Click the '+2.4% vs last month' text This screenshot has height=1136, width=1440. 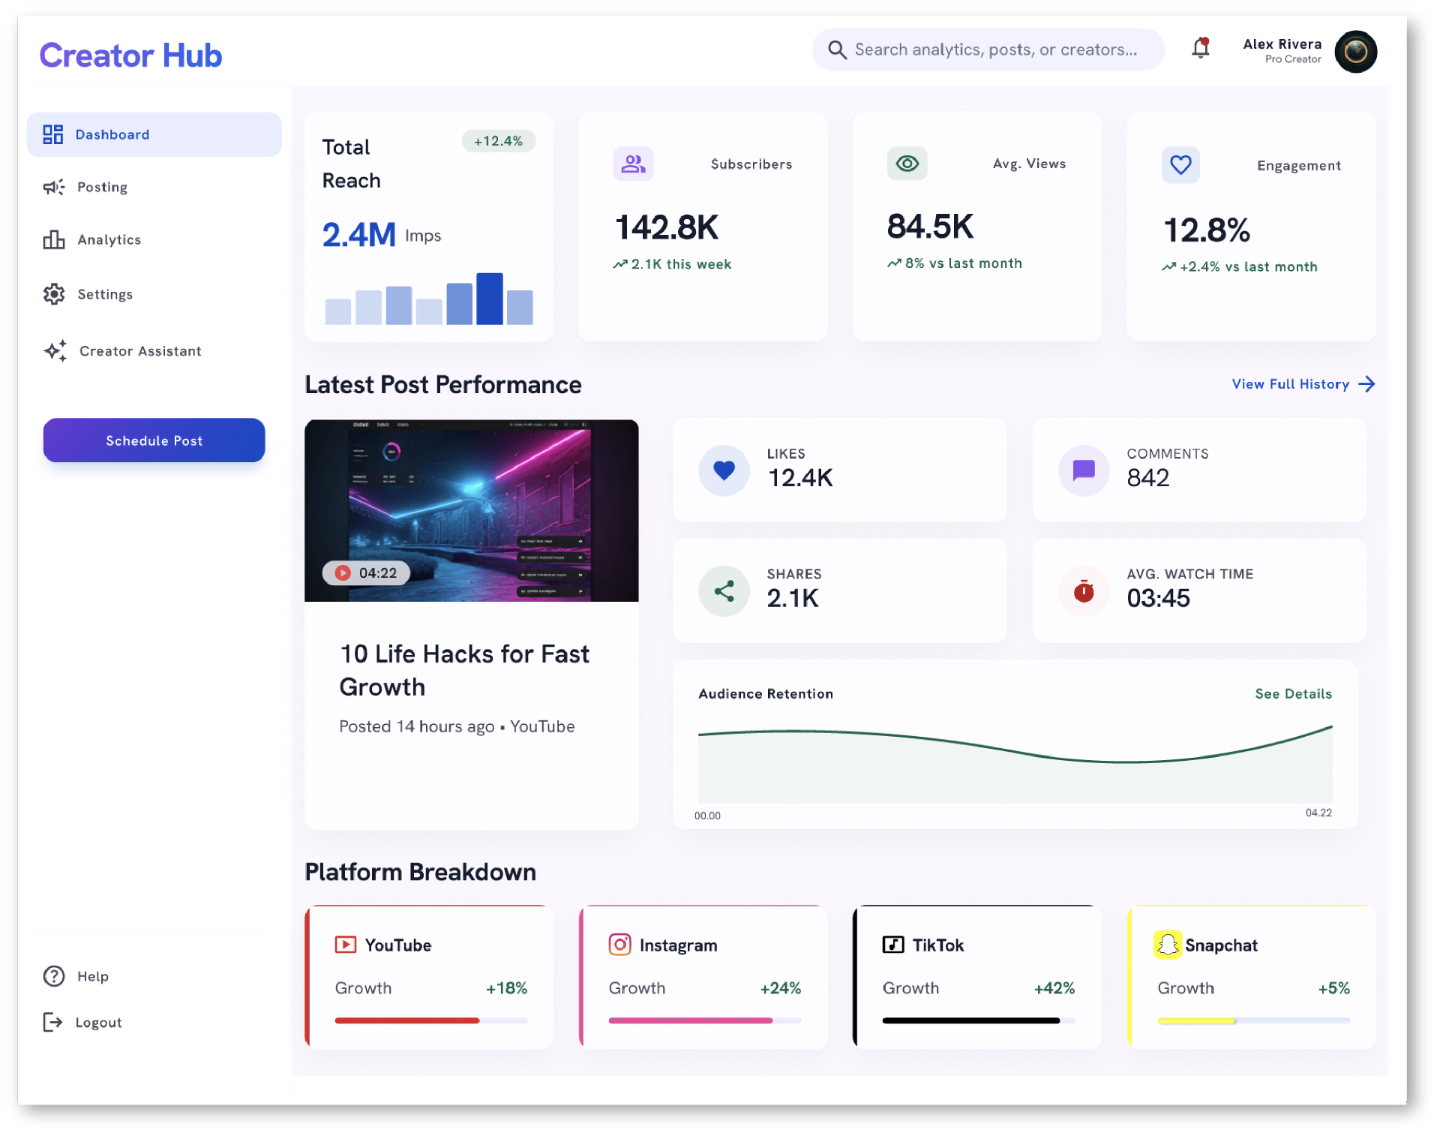1248,266
